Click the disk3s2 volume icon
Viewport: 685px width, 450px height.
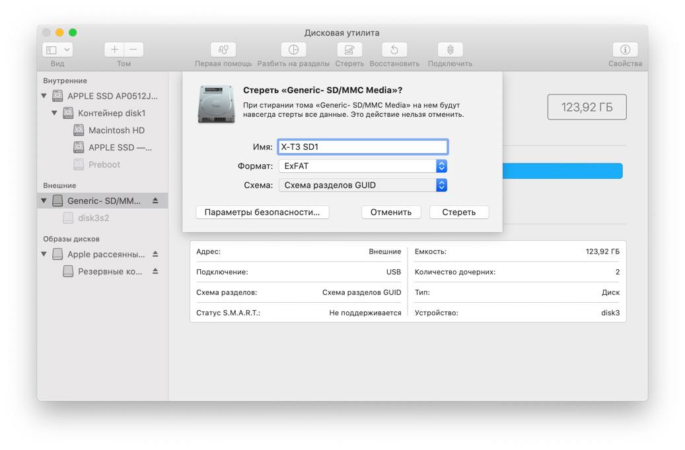coord(68,218)
